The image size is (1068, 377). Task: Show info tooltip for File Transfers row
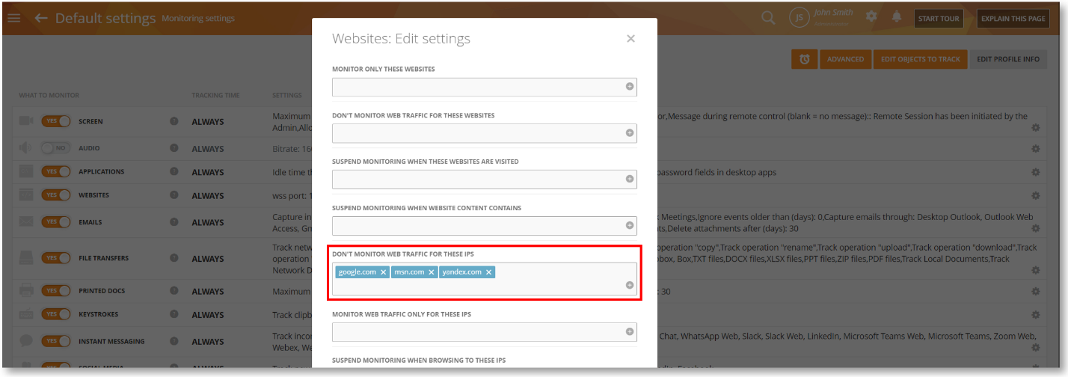[x=174, y=258]
